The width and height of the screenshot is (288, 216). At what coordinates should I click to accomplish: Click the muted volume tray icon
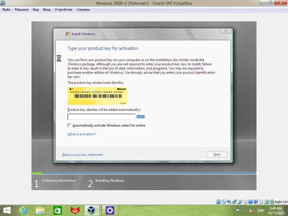(251, 211)
